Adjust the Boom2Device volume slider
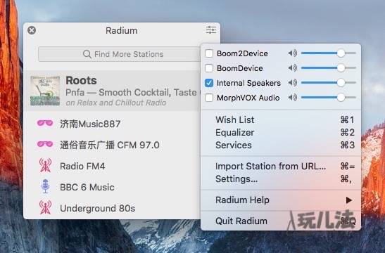This screenshot has width=385, height=253. 329,53
